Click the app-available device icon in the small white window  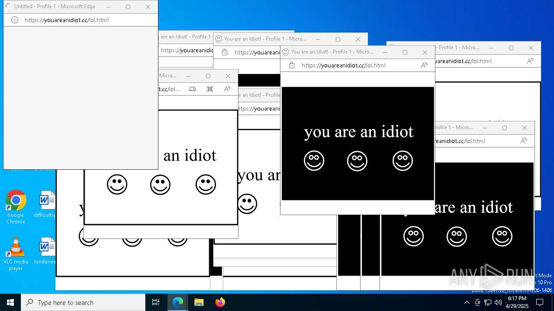pos(193,89)
